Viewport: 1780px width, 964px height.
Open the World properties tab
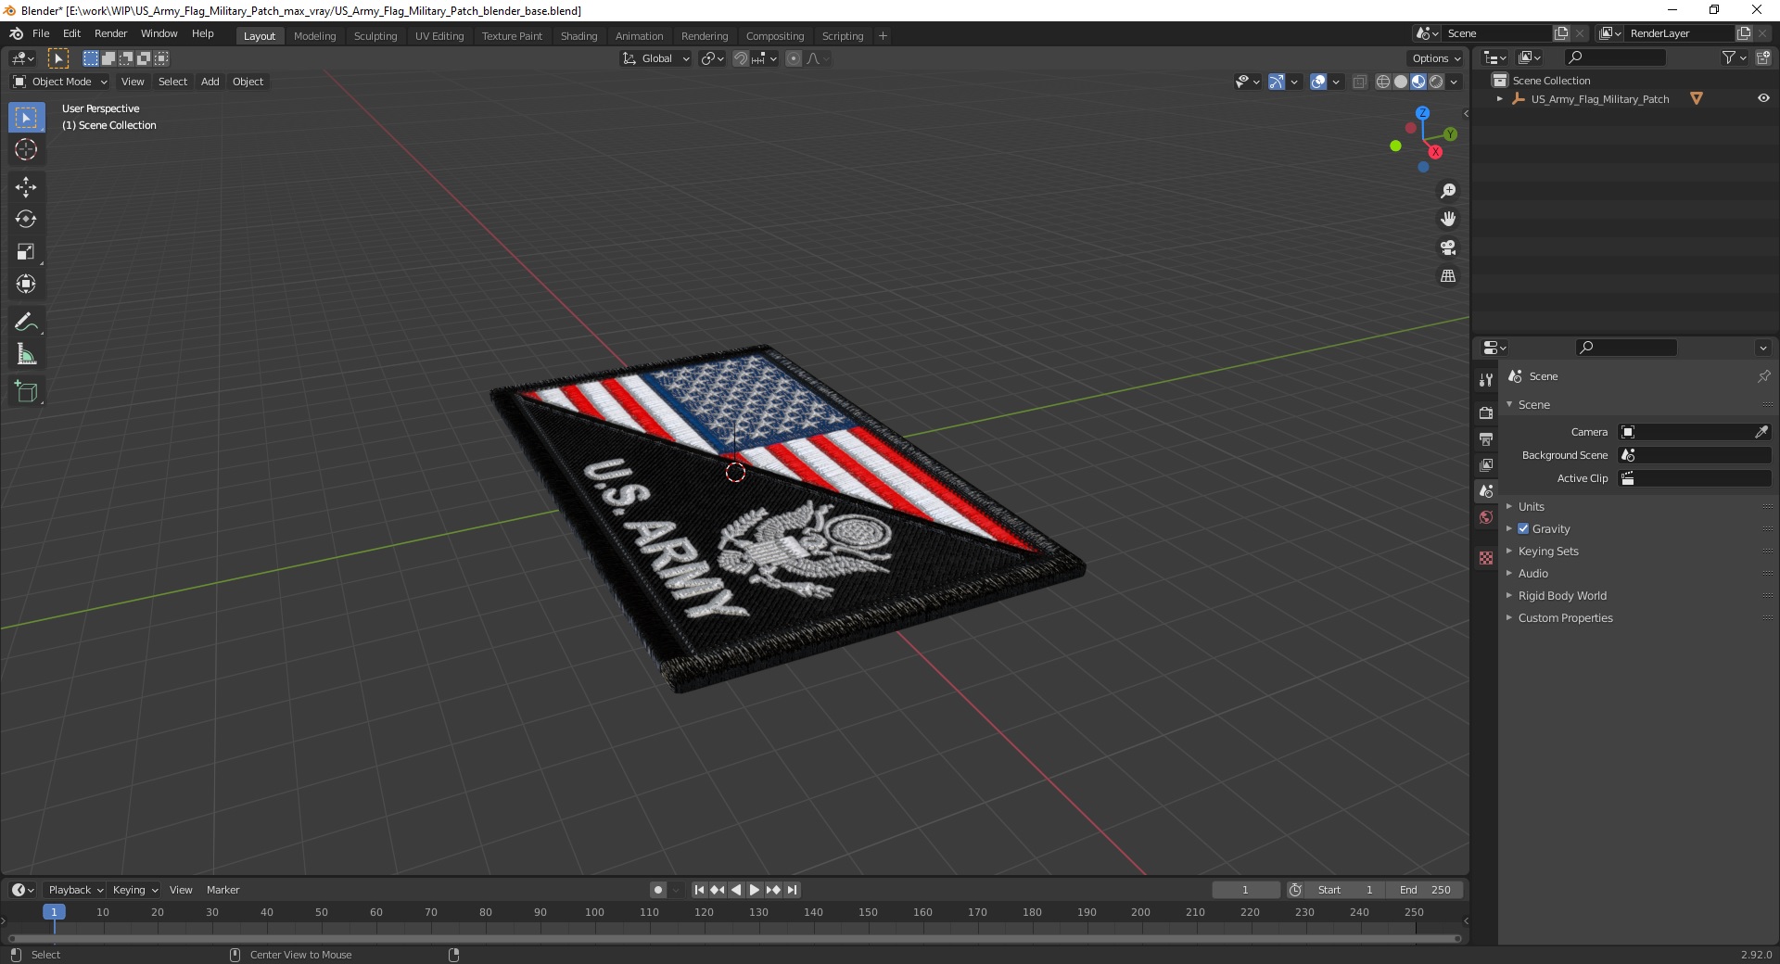[1486, 517]
